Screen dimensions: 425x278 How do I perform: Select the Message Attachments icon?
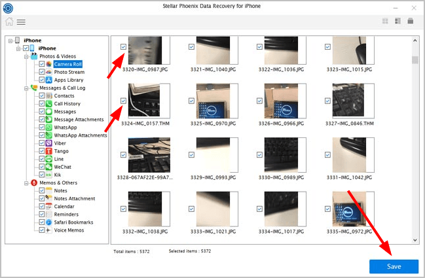pyautogui.click(x=49, y=119)
